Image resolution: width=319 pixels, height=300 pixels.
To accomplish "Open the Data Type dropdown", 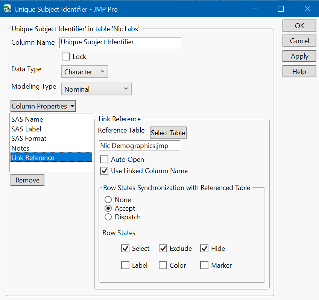I will point(84,72).
